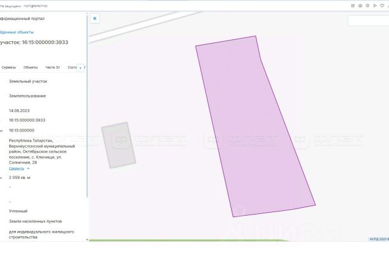Click the browser address bar URL
The height and width of the screenshot is (280, 389).
[35, 5]
